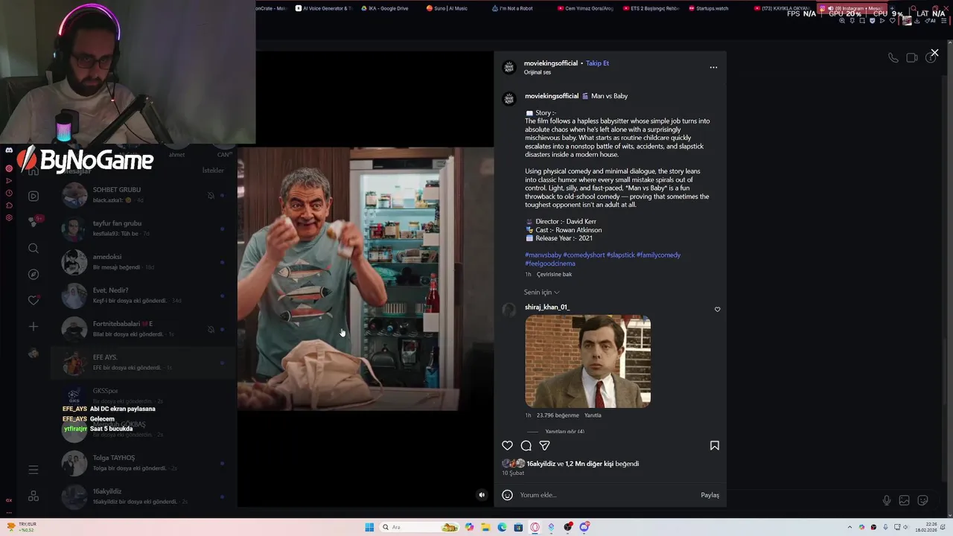Open moviekingsofficial profile in header
Viewport: 953px width, 536px height.
tap(550, 63)
